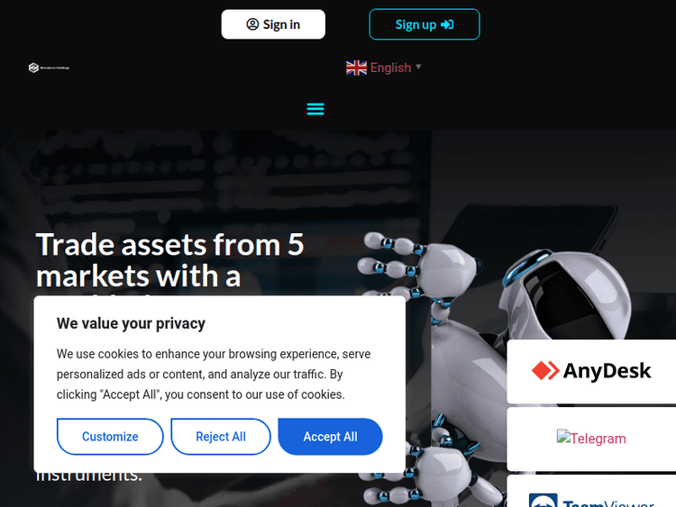The width and height of the screenshot is (676, 507).
Task: Click the user icon in Sign in
Action: click(x=252, y=24)
